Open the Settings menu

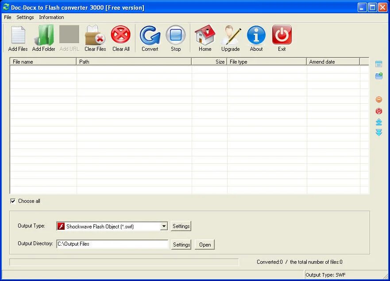25,17
